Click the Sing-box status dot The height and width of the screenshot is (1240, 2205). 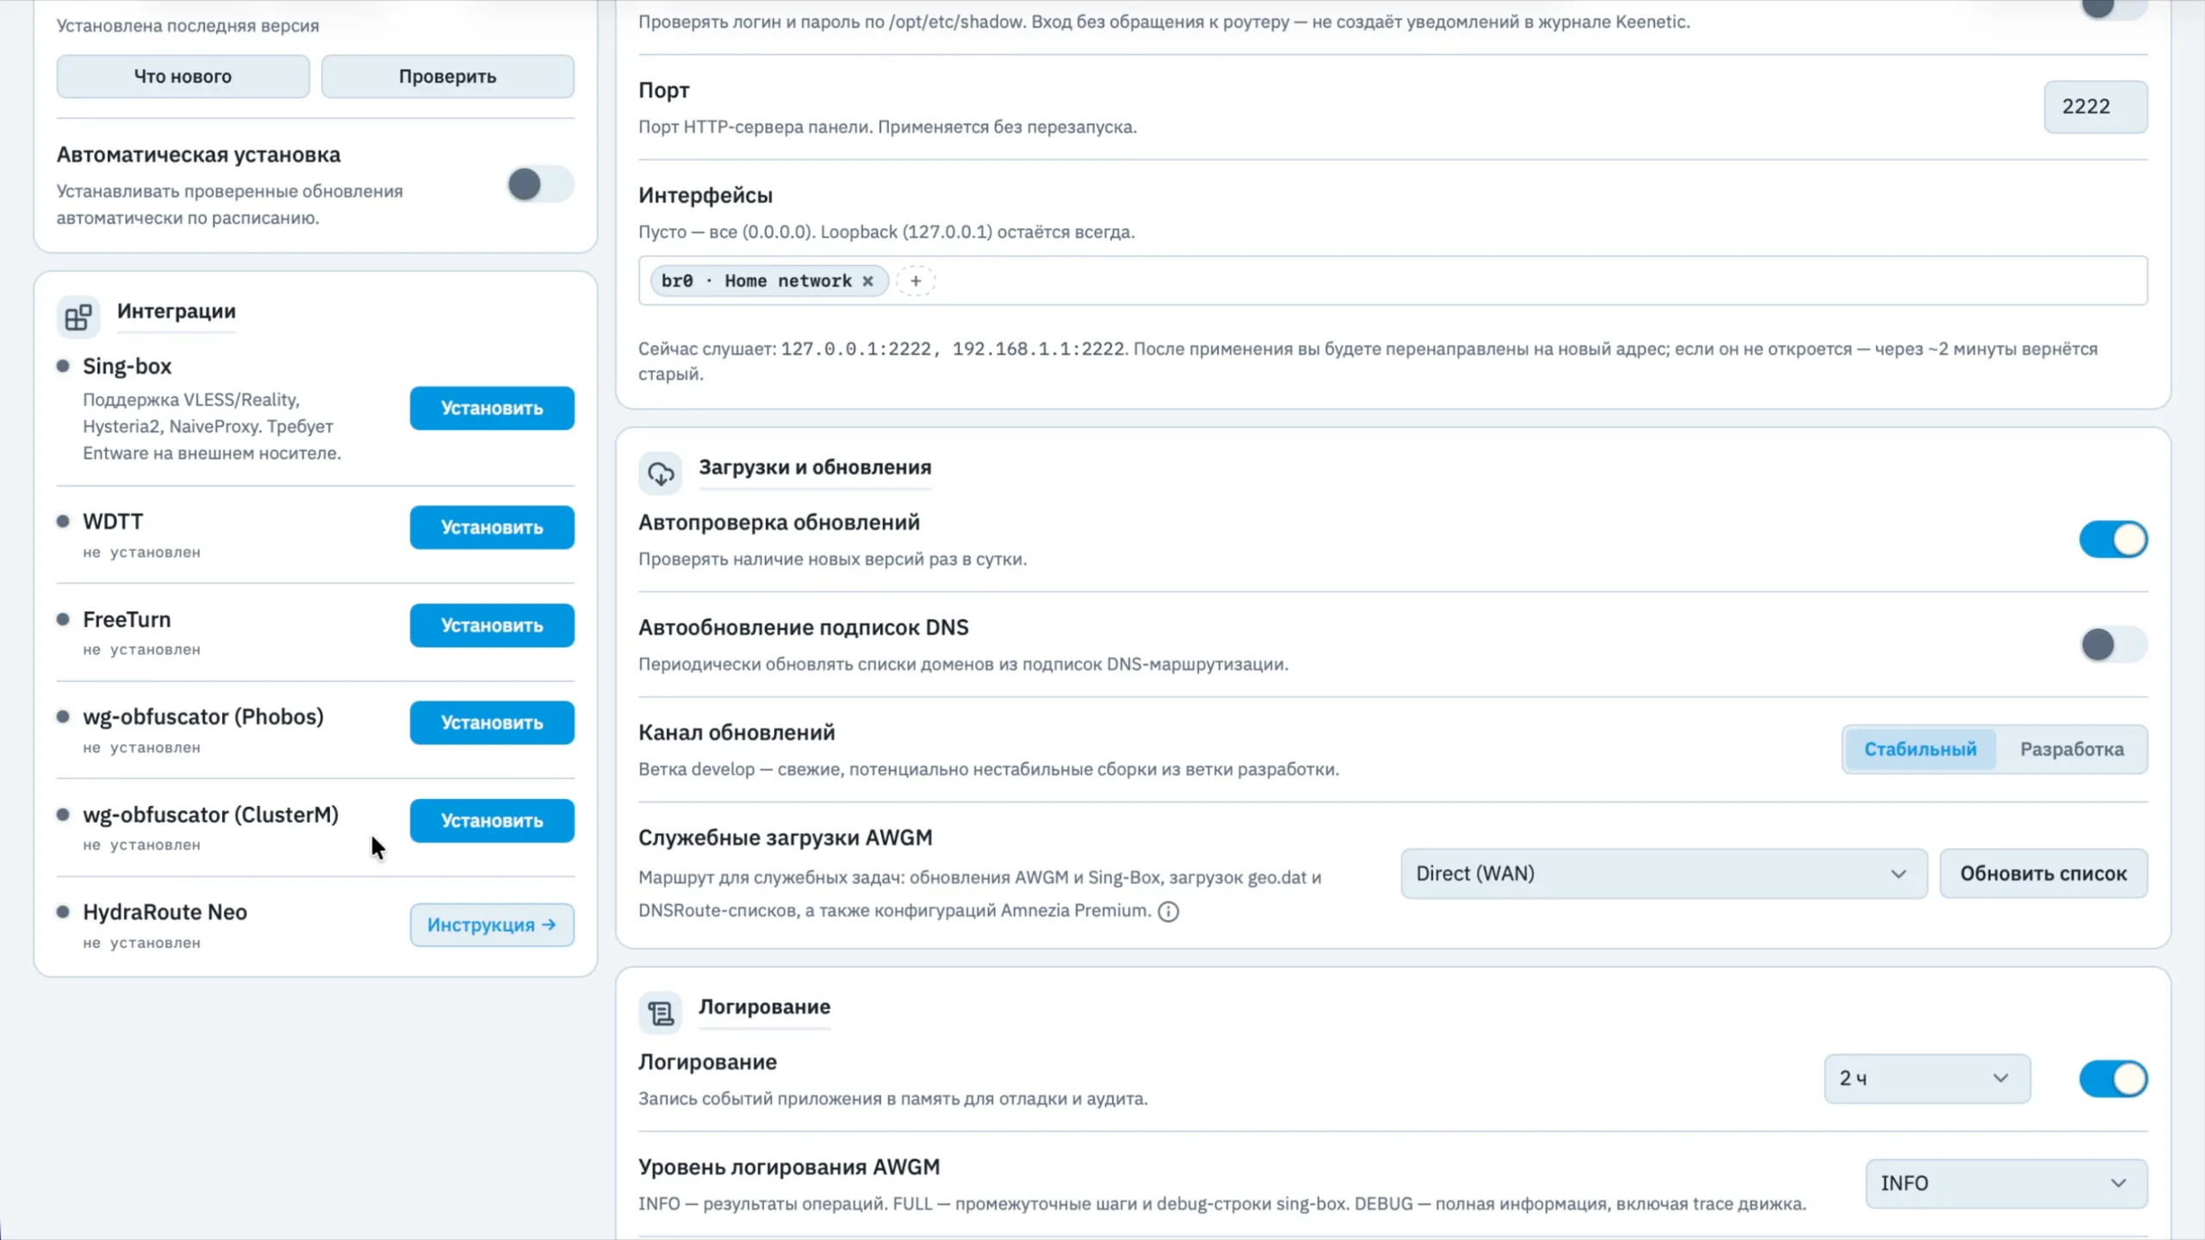click(63, 366)
